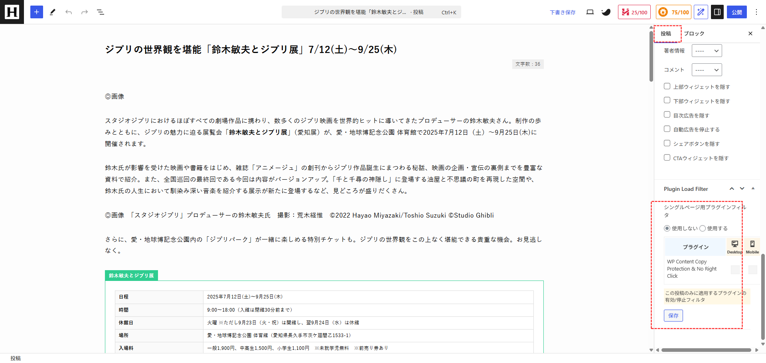Move the Plugin Load Filter panel up
Viewport: 766px width, 363px height.
click(x=732, y=189)
